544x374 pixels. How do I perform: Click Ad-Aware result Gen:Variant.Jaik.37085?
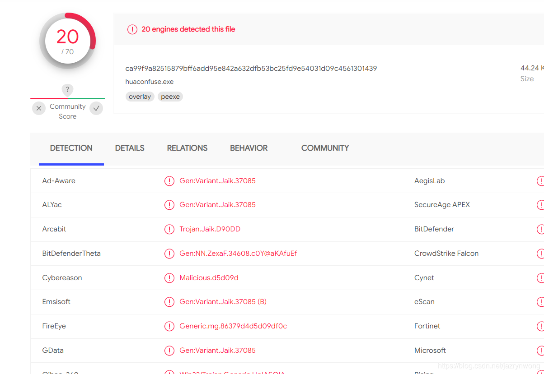pyautogui.click(x=217, y=181)
